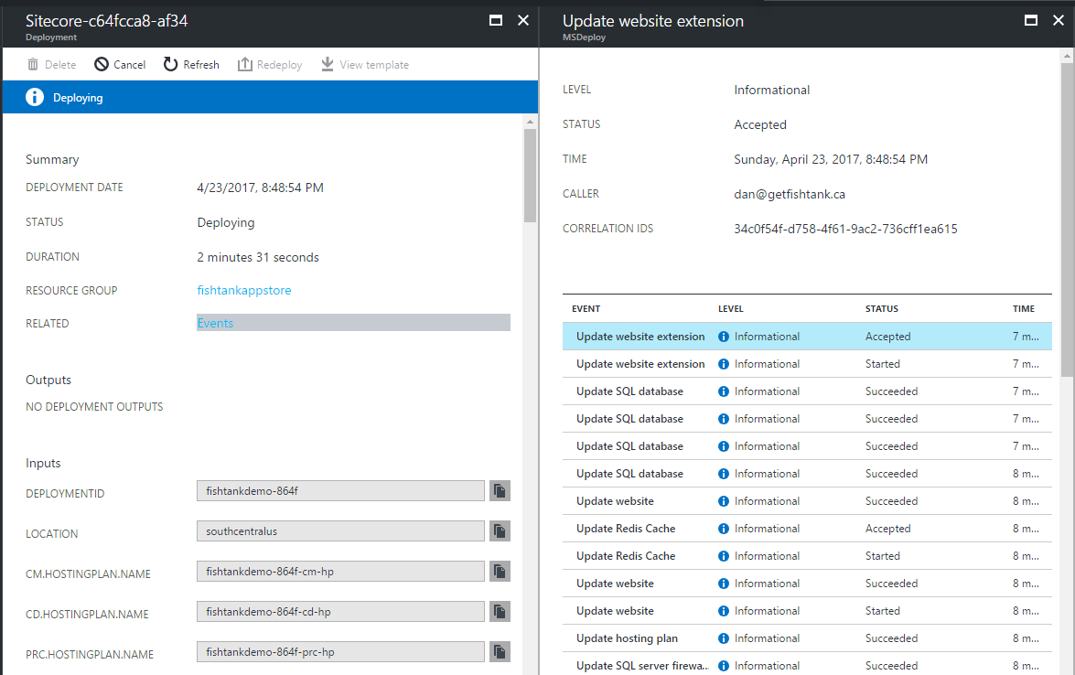This screenshot has width=1075, height=675.
Task: Copy the LOCATION value
Action: click(x=500, y=531)
